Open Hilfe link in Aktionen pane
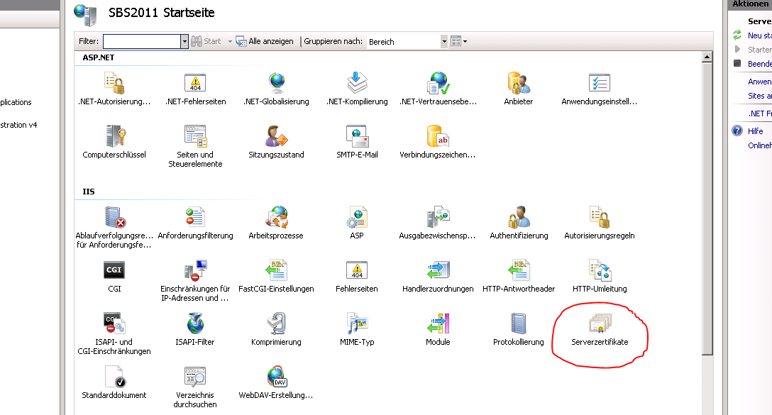Viewport: 772px width, 415px height. tap(755, 131)
